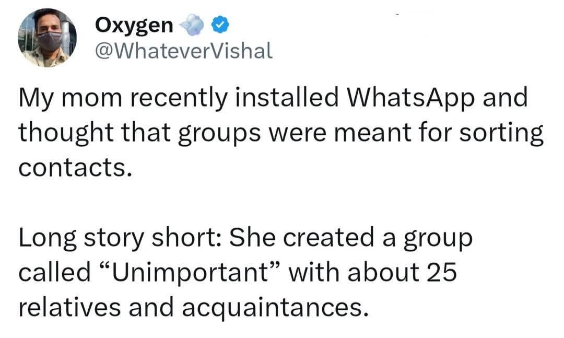Click the wind puff emoji beside Oxygen
The width and height of the screenshot is (564, 338).
point(191,25)
